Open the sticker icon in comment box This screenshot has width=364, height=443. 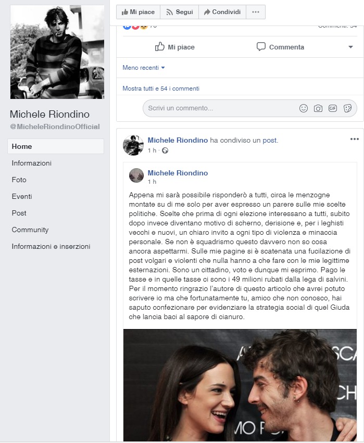pos(347,108)
